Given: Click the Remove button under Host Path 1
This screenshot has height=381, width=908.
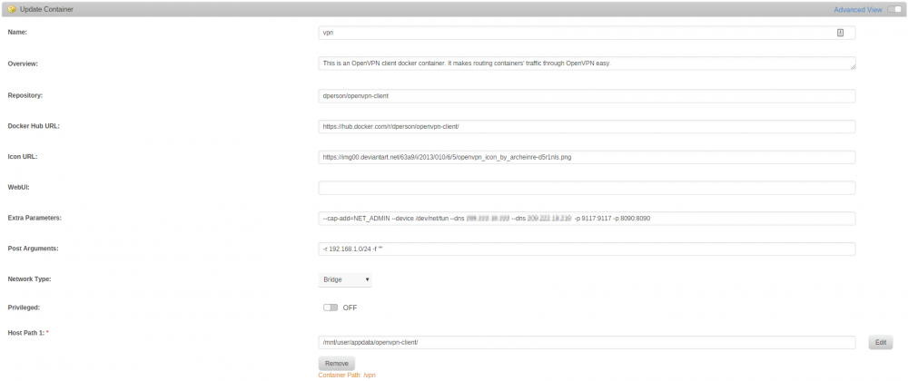Looking at the screenshot, I should [x=337, y=364].
